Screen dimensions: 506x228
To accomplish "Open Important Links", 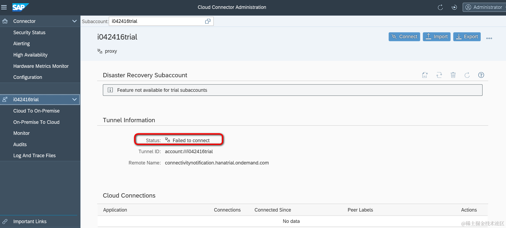I will pyautogui.click(x=30, y=222).
